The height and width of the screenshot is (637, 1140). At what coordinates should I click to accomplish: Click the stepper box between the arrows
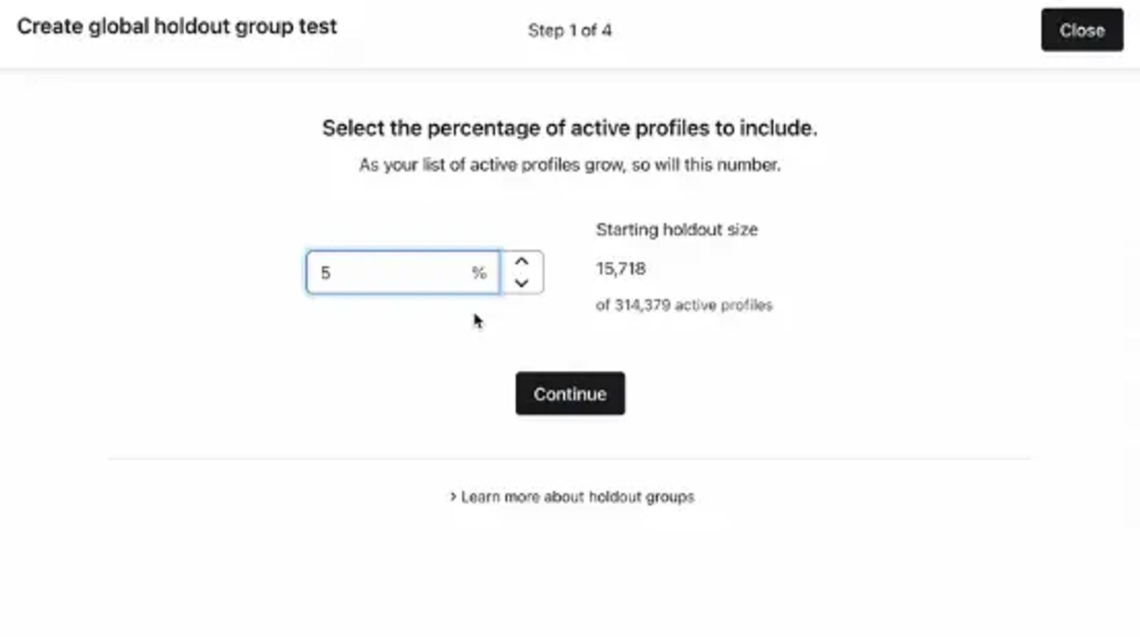[x=522, y=272]
